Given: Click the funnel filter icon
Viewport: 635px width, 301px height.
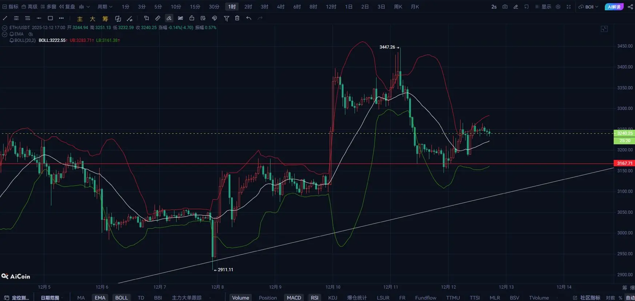Looking at the screenshot, I should (x=226, y=18).
